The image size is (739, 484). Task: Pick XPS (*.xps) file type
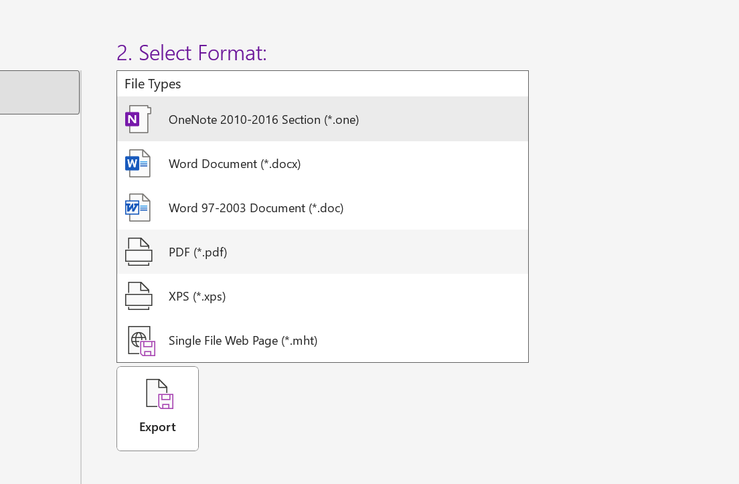[323, 296]
